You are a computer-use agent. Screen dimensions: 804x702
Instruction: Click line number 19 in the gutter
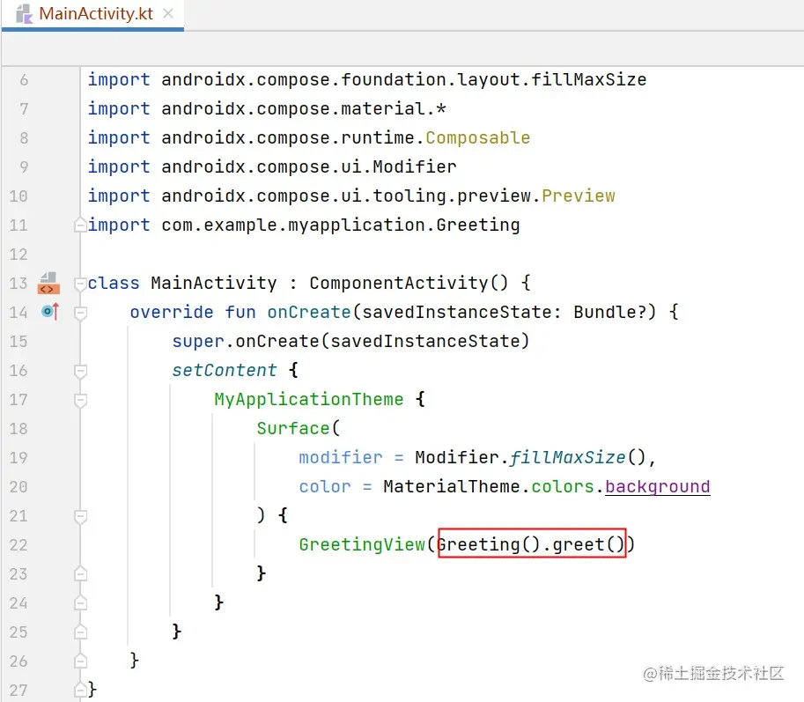point(18,457)
